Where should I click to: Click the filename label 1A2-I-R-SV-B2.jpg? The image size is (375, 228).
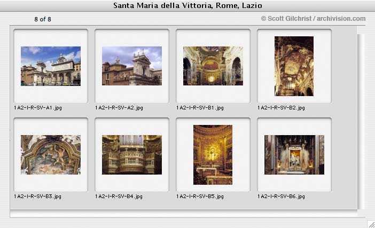(x=281, y=108)
